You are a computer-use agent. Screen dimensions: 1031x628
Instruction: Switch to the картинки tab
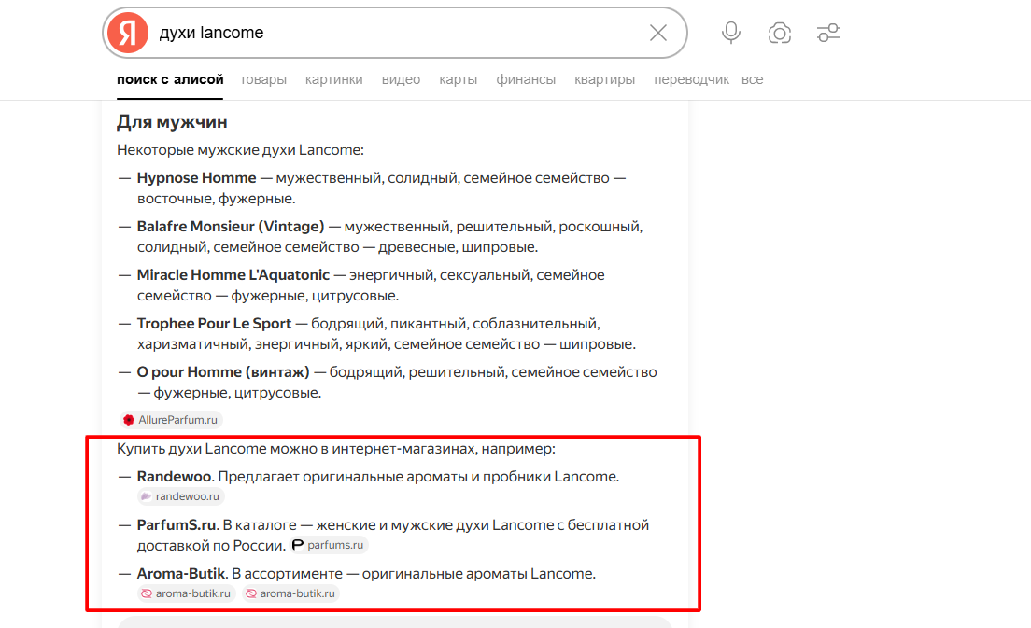334,79
